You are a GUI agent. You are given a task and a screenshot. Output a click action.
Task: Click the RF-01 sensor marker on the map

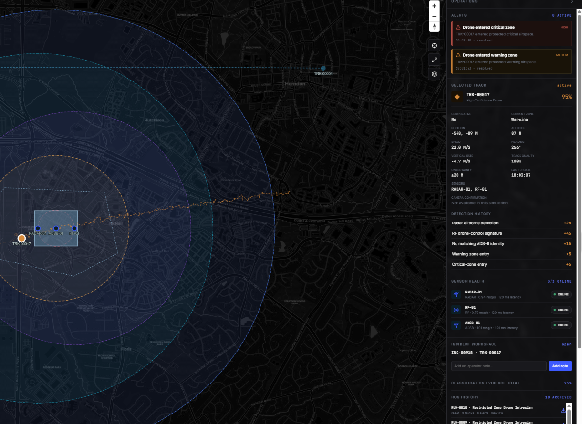click(74, 228)
